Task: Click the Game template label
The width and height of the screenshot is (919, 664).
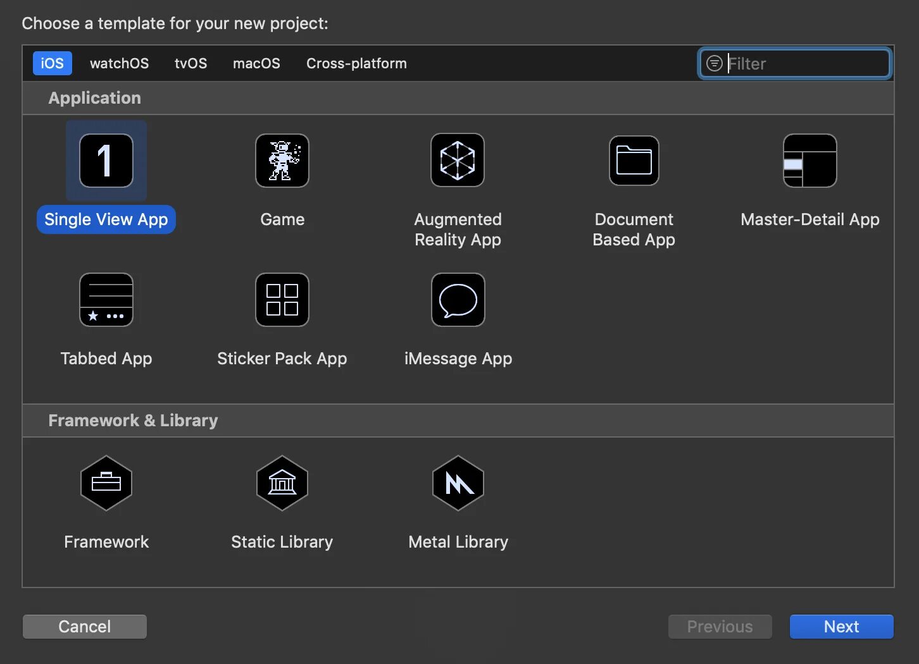Action: pyautogui.click(x=282, y=219)
